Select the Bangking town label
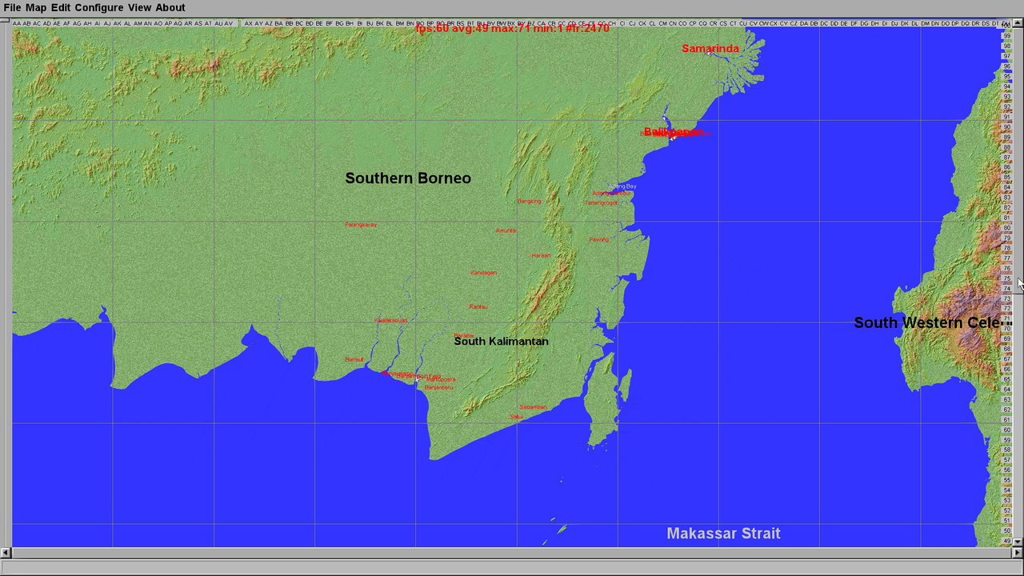Viewport: 1024px width, 576px height. point(530,202)
